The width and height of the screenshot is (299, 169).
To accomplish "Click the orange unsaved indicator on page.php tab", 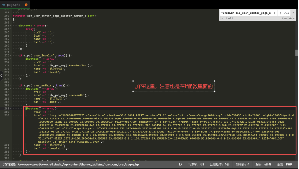I will point(25,4).
